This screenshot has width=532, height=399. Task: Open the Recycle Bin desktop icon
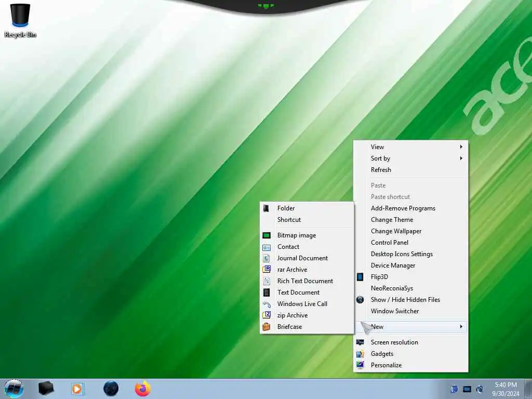click(20, 20)
